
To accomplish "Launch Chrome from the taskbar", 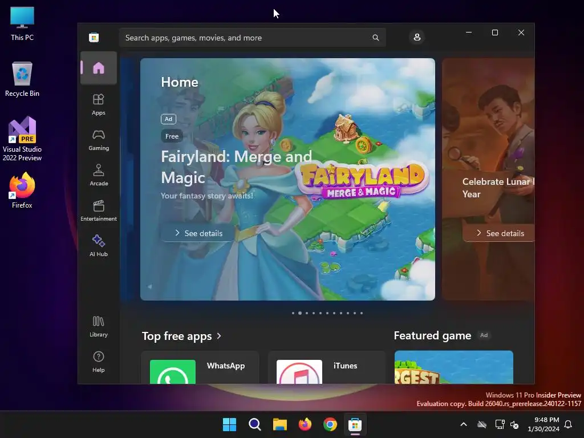I will tap(330, 424).
